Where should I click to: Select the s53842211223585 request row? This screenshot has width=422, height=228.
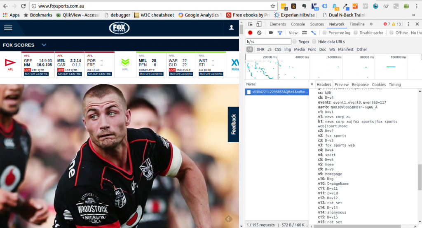[x=277, y=92]
